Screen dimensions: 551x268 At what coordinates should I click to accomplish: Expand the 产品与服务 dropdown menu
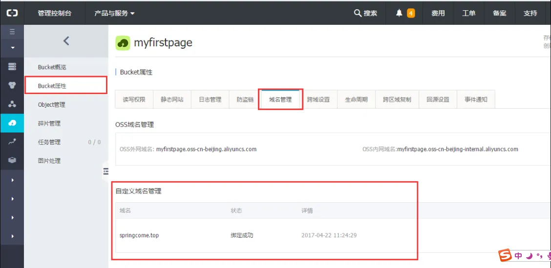tap(115, 13)
